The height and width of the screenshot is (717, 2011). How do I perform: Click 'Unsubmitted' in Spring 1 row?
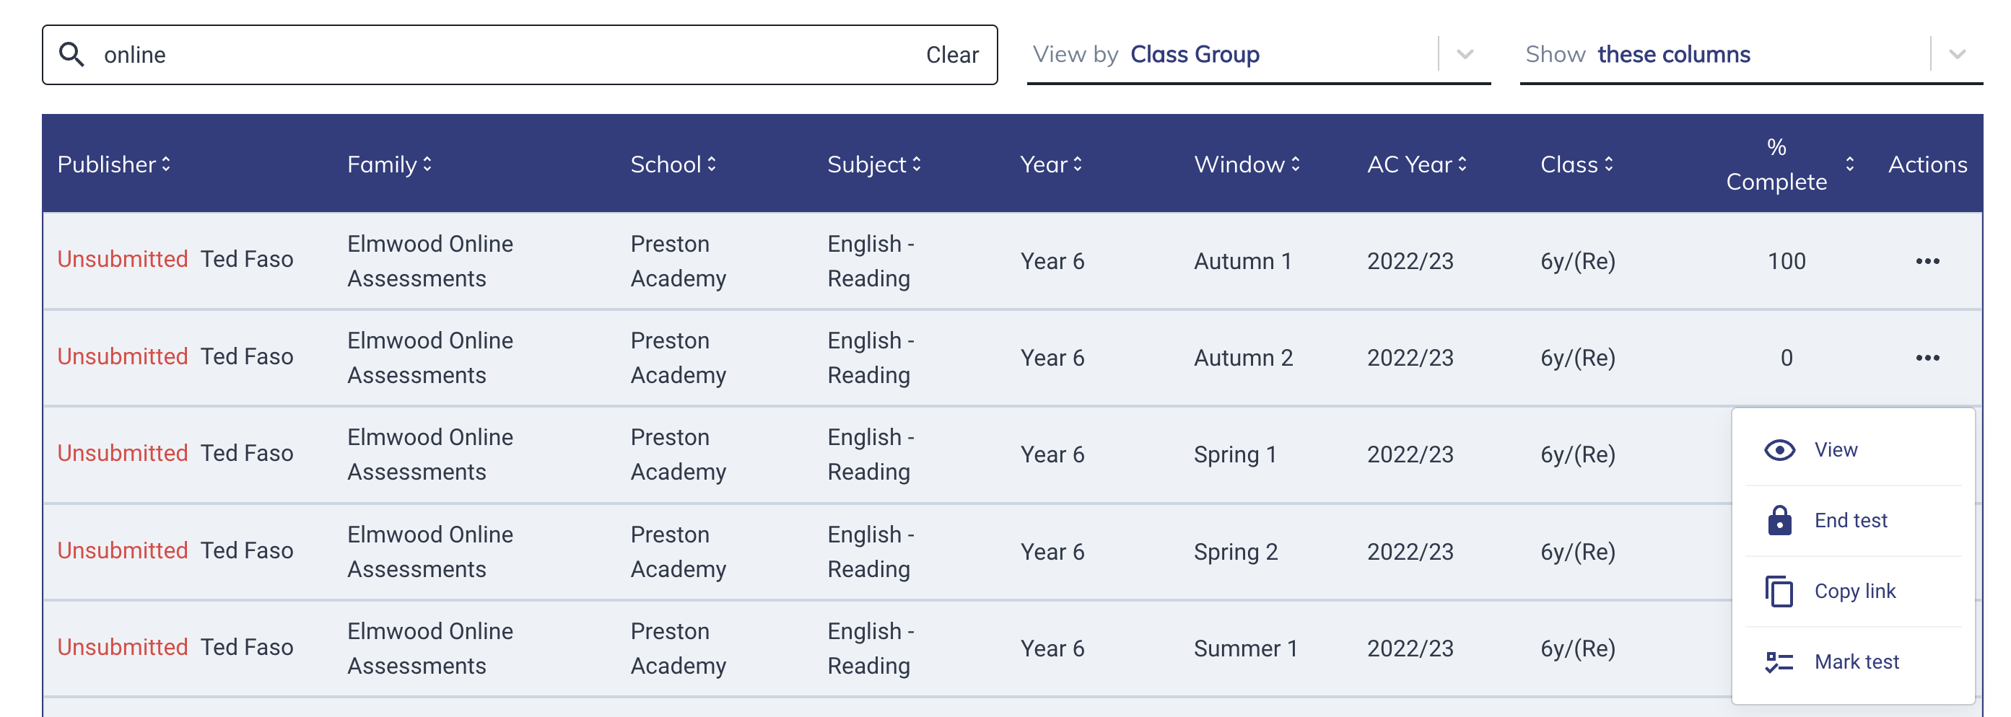(123, 452)
